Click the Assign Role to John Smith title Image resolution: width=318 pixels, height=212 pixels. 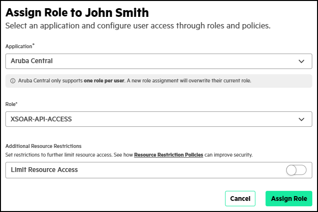click(77, 12)
